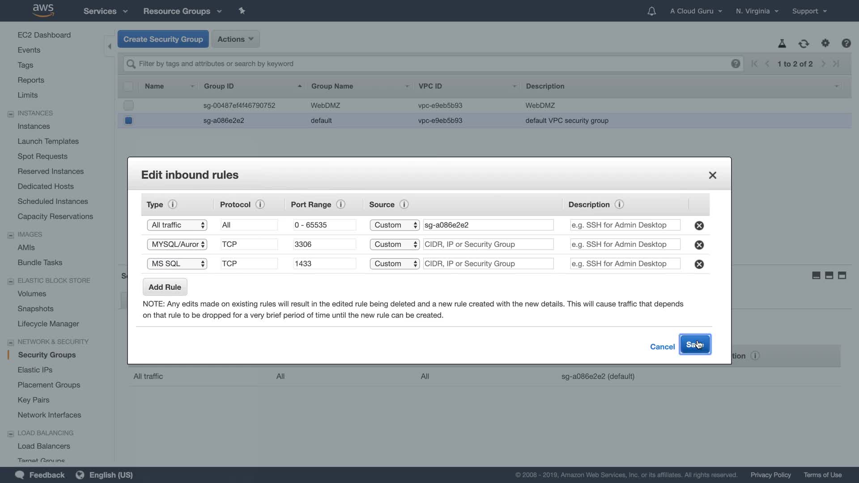859x483 pixels.
Task: Click the pin bookmark icon in header
Action: point(242,11)
